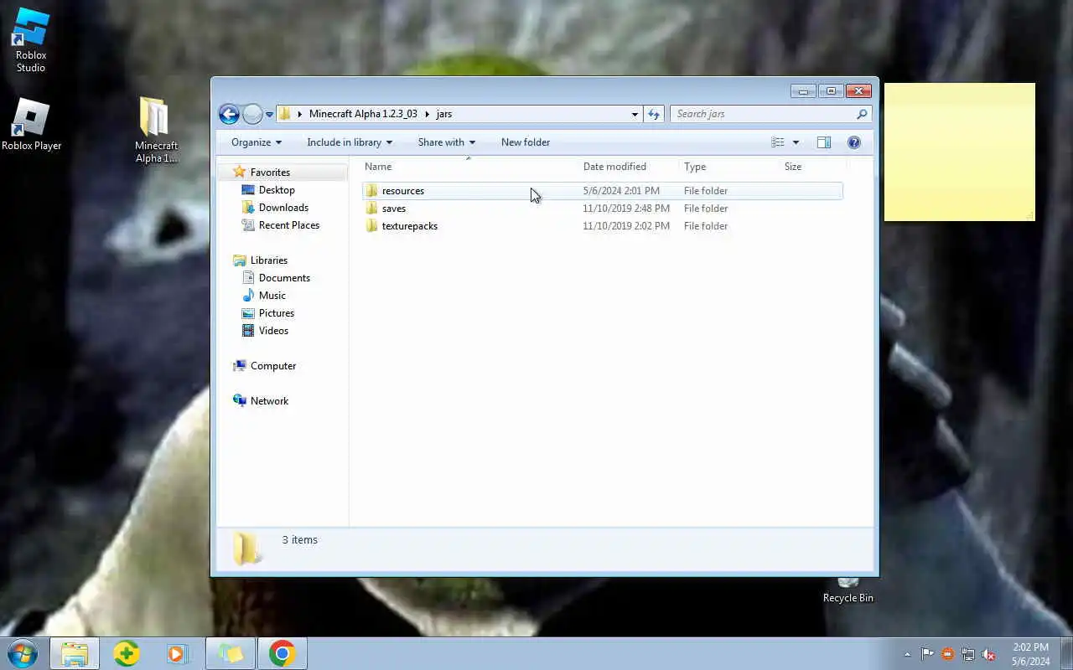Screen dimensions: 1073x670
Task: Toggle the preview pane button
Action: (x=824, y=142)
